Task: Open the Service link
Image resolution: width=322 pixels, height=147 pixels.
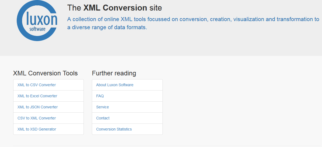Action: (102, 107)
